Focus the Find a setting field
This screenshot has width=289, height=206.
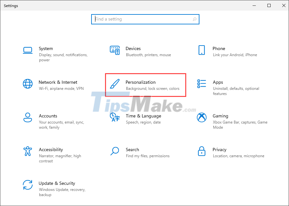click(145, 19)
